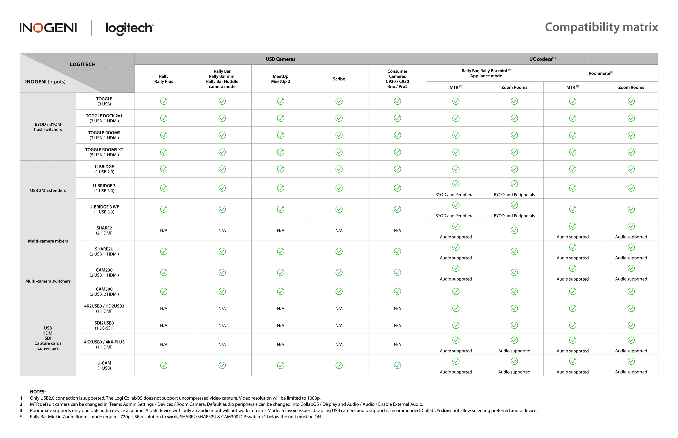The width and height of the screenshot is (678, 438).
Task: Click USB 2/3 Extenders category label
Action: click(48, 190)
